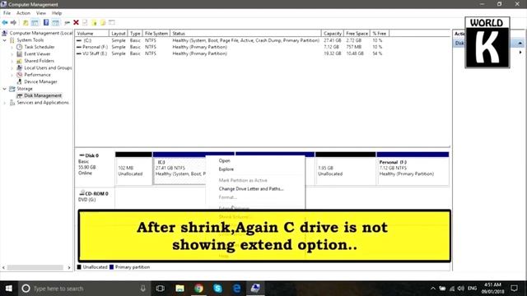Click the console tree horizontal scrollbar
Viewport: 527px width, 296px height.
pyautogui.click(x=35, y=267)
